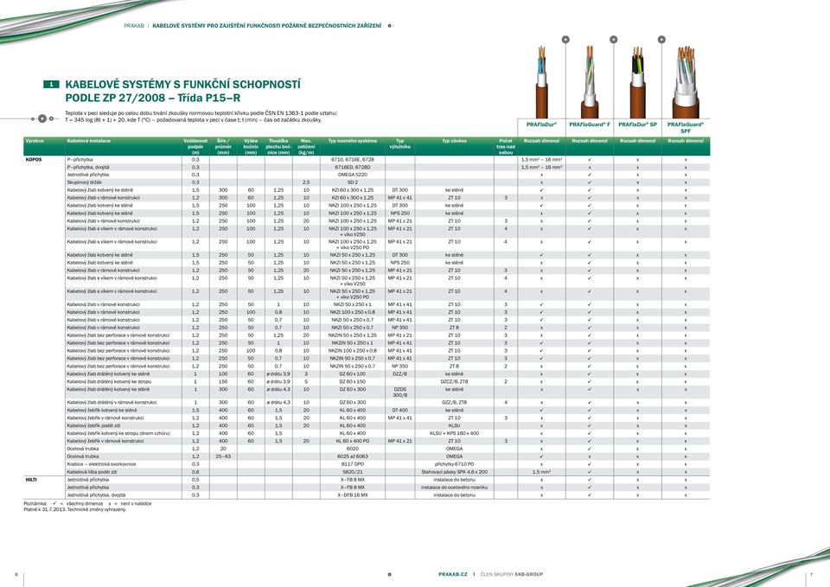This screenshot has height=587, width=830.
Task: Click the 'DZ 60 x 150' cell
Action: (353, 381)
